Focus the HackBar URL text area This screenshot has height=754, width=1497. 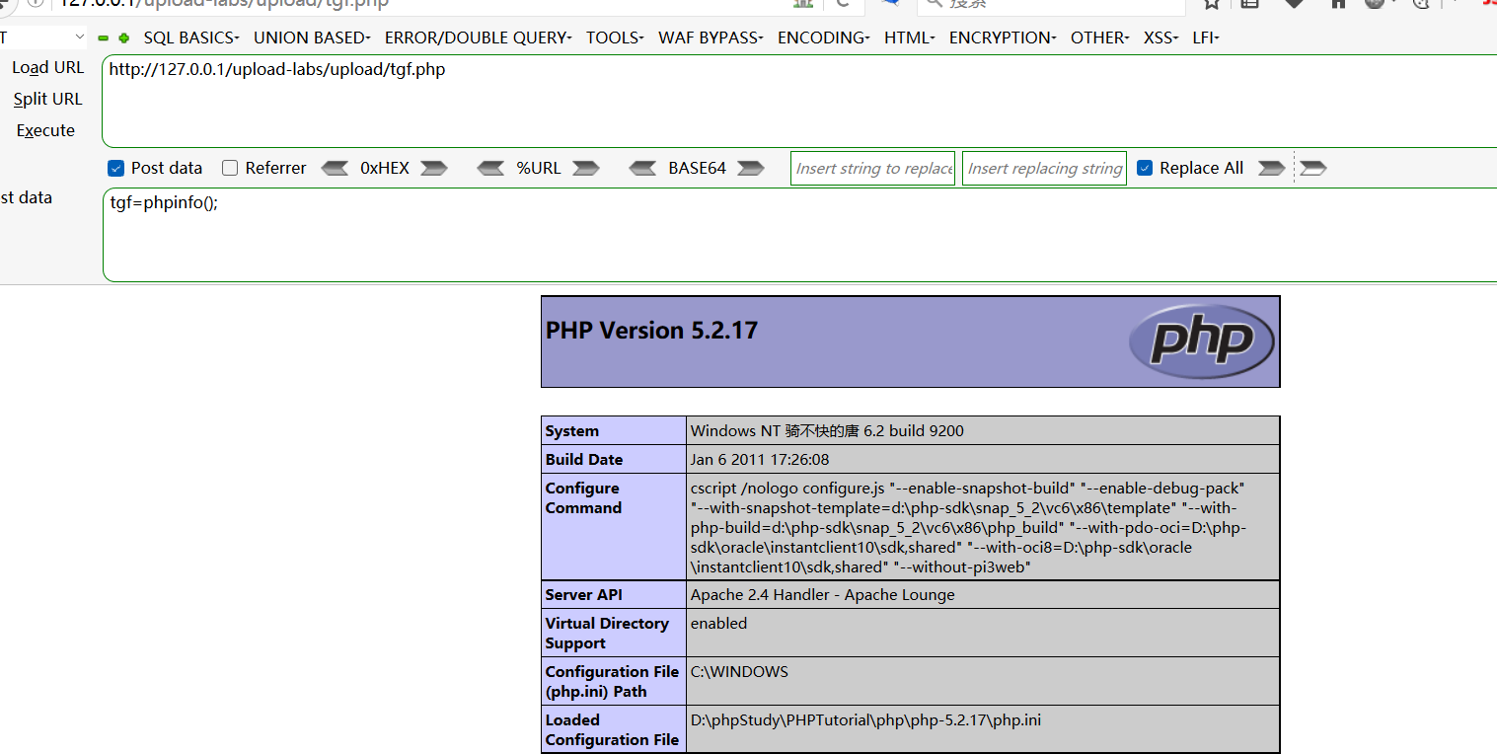(x=799, y=102)
